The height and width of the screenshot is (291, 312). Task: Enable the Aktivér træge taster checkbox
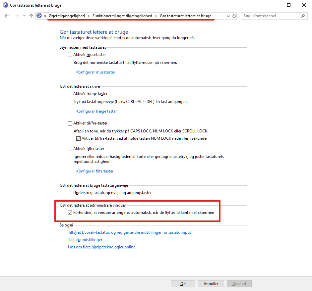coord(70,94)
